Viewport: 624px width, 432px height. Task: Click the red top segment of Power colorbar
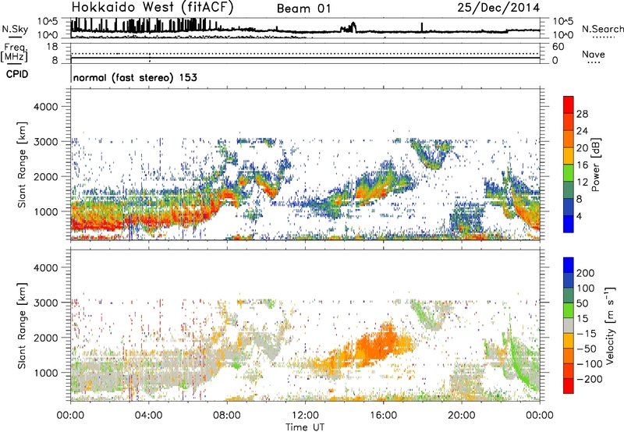[x=569, y=104]
